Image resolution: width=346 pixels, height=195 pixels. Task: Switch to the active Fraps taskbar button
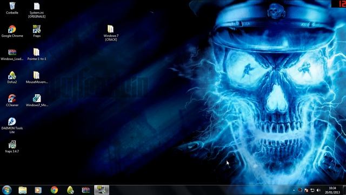point(102,190)
